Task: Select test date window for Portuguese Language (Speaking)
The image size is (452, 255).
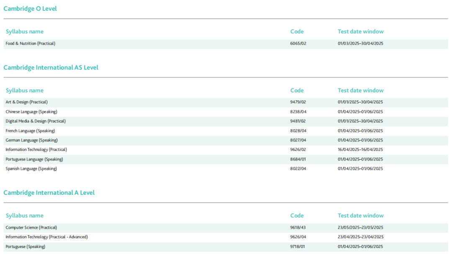Action: [x=360, y=159]
